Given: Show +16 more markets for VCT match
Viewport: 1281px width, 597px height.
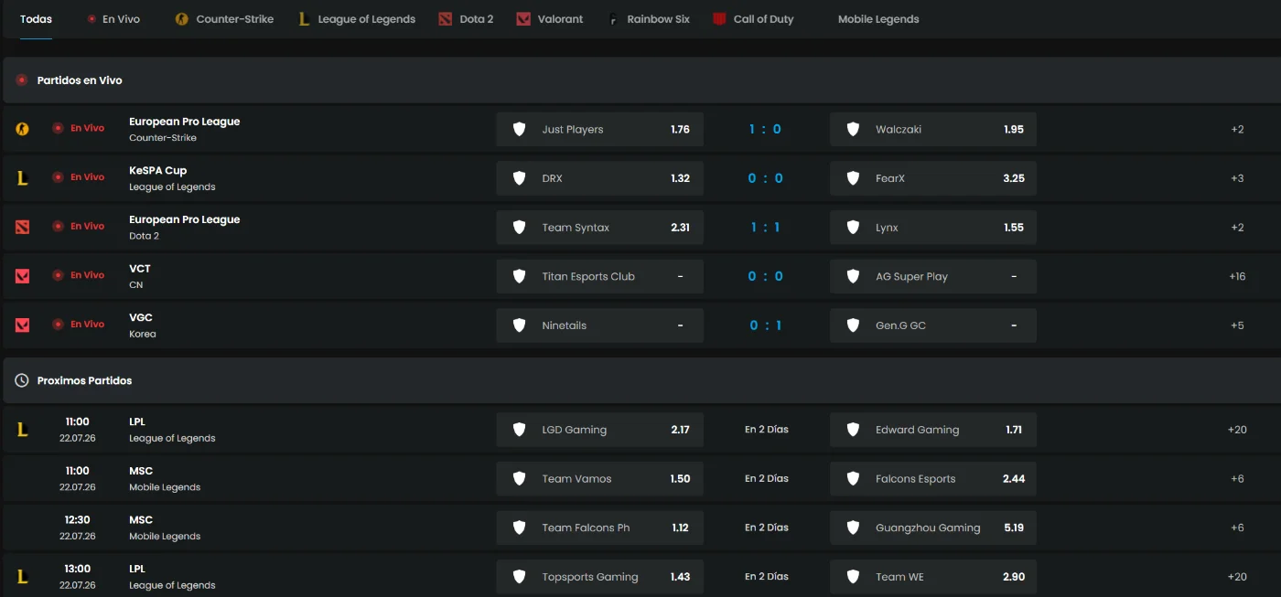Looking at the screenshot, I should 1237,276.
